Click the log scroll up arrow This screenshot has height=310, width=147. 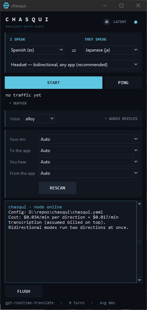pyautogui.click(x=139, y=204)
